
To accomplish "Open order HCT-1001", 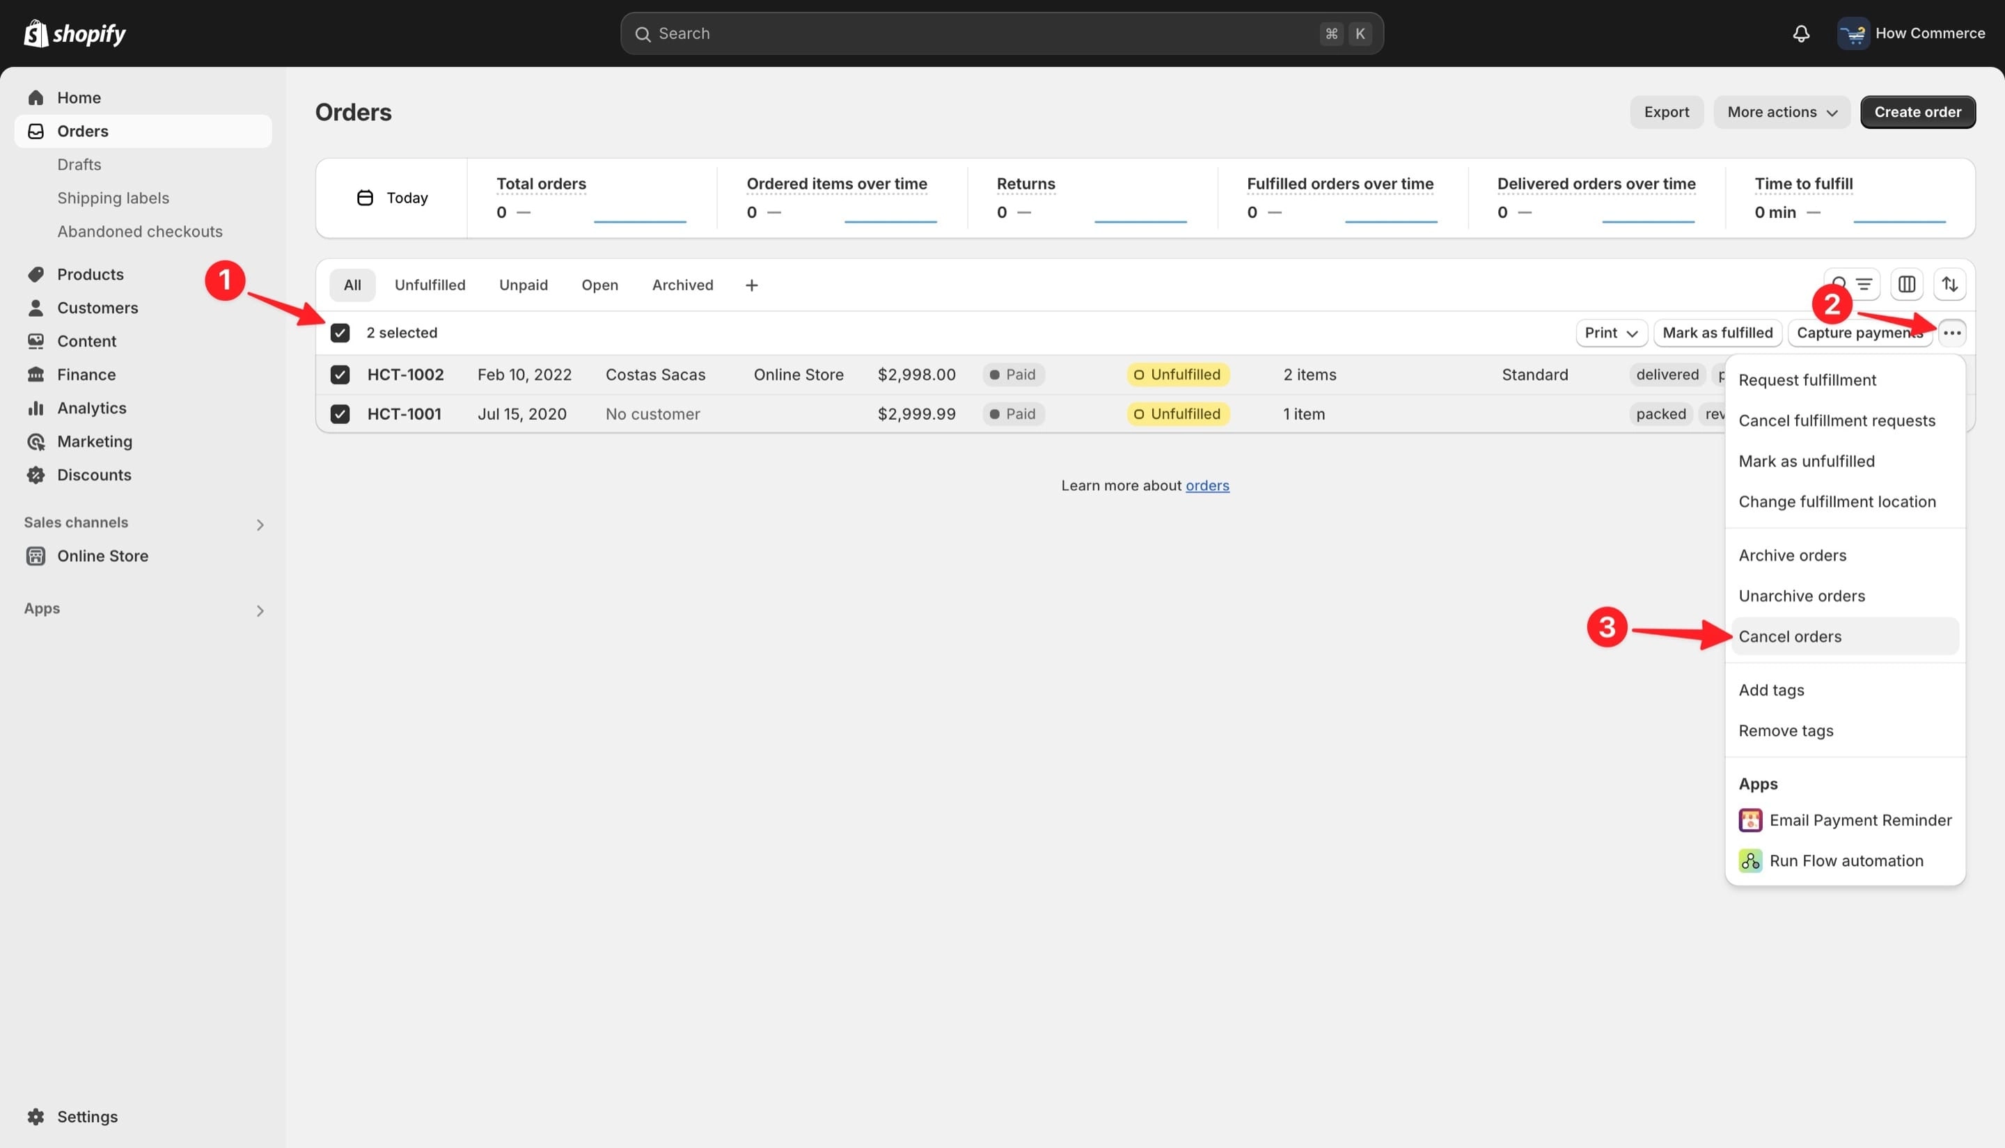I will 404,414.
